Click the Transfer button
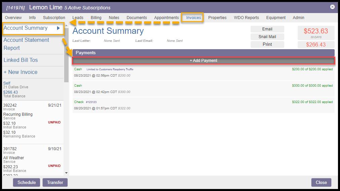This screenshot has height=191, width=340. pyautogui.click(x=55, y=182)
